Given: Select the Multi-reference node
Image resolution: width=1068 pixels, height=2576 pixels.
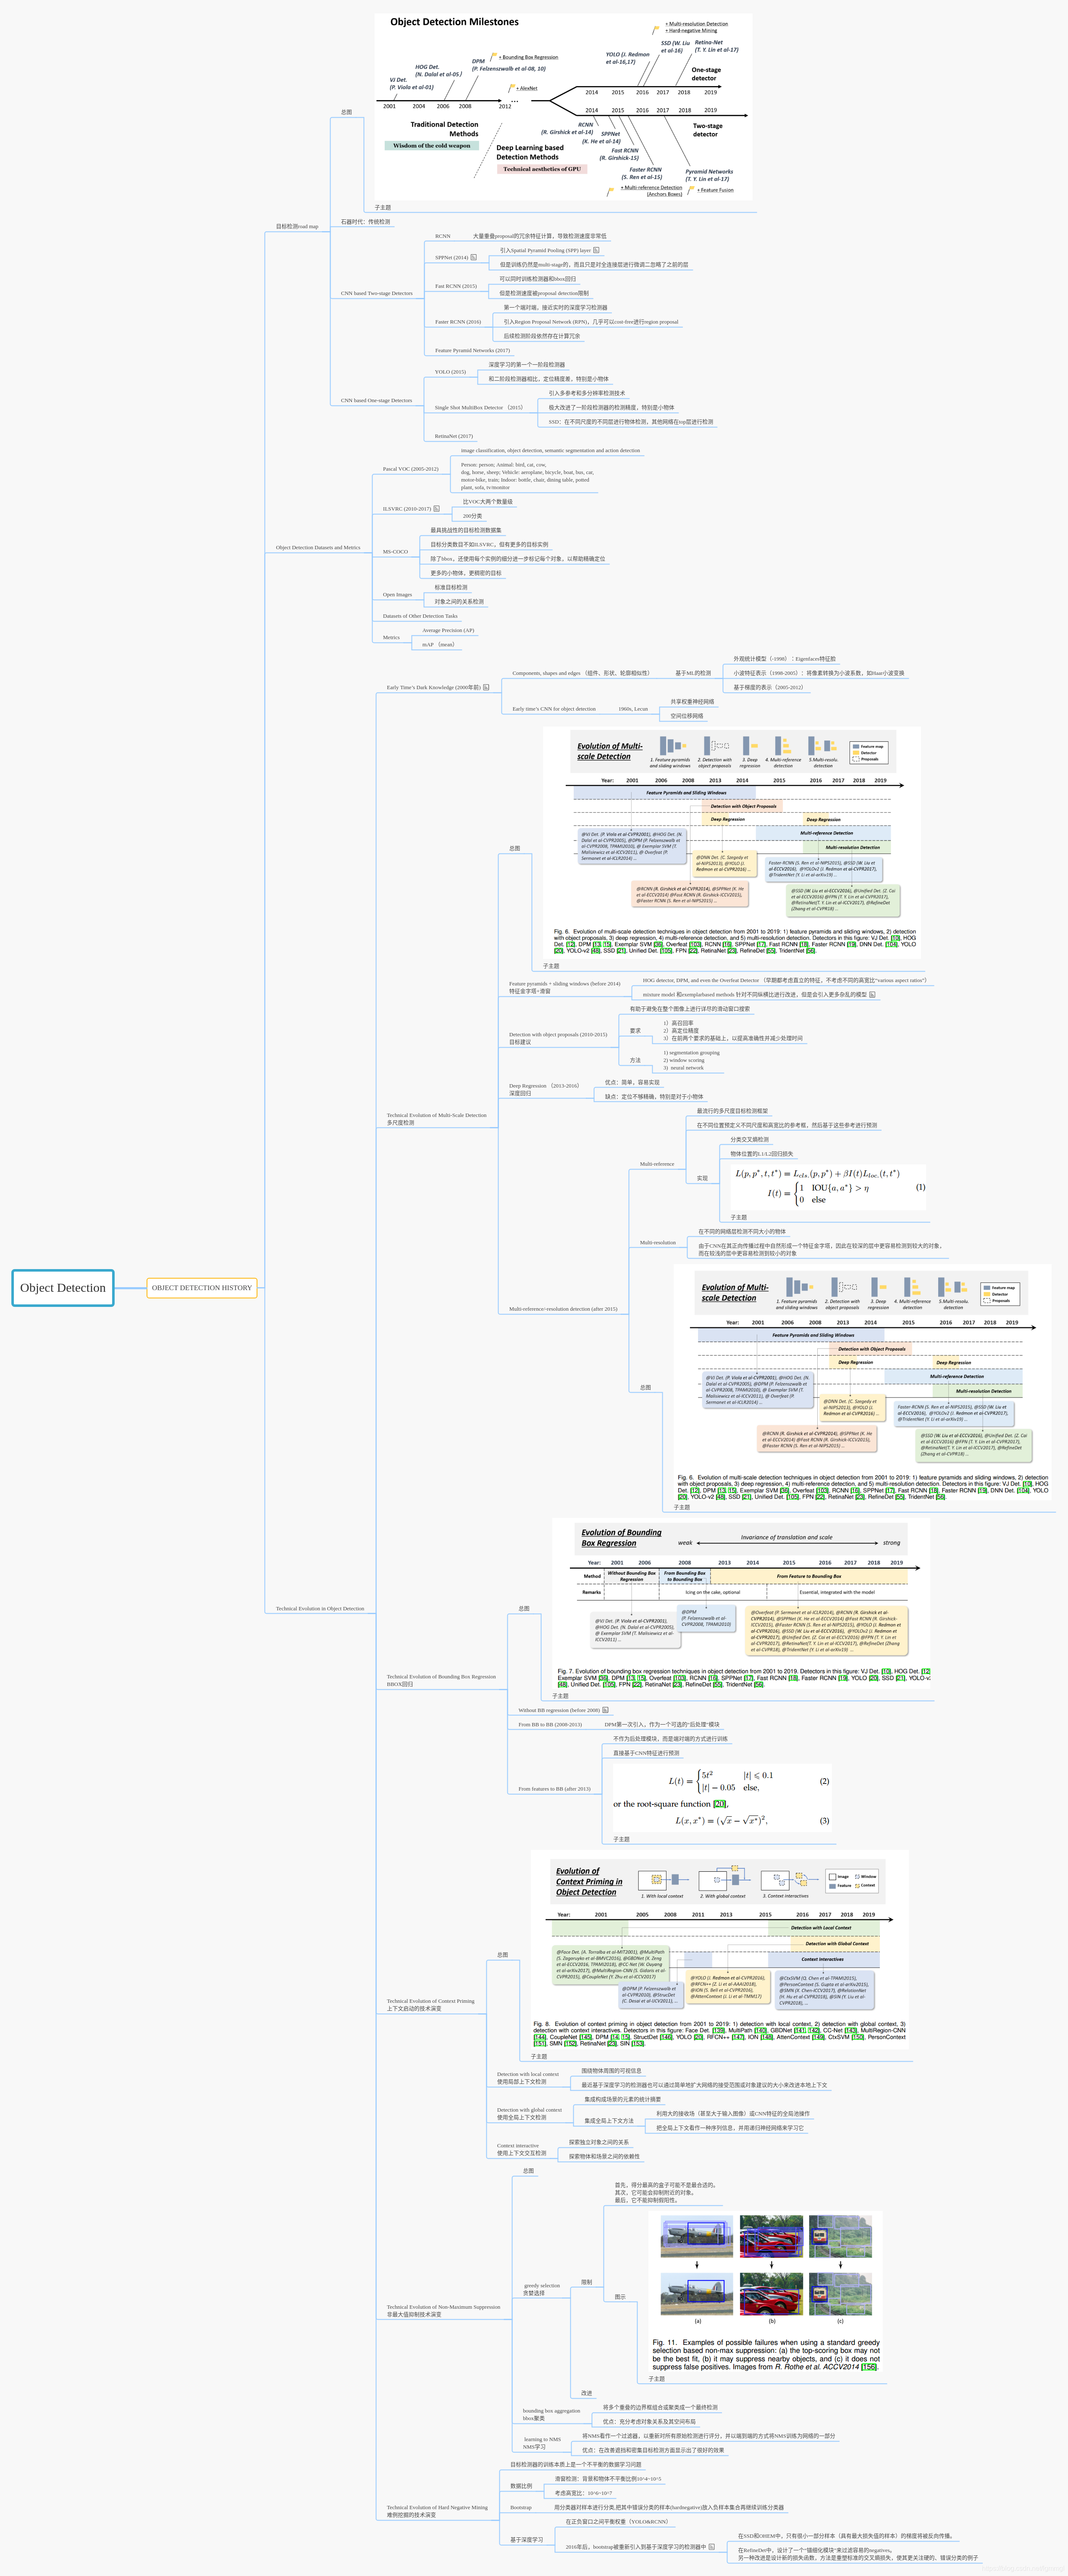Looking at the screenshot, I should (x=656, y=1164).
